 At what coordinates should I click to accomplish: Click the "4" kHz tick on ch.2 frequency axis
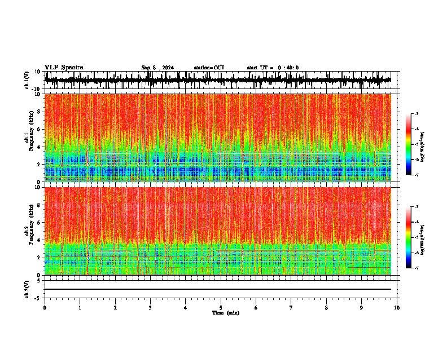[x=40, y=240]
